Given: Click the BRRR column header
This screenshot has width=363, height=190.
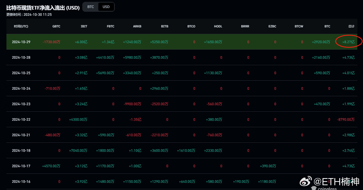Looking at the screenshot, I should pos(245,26).
